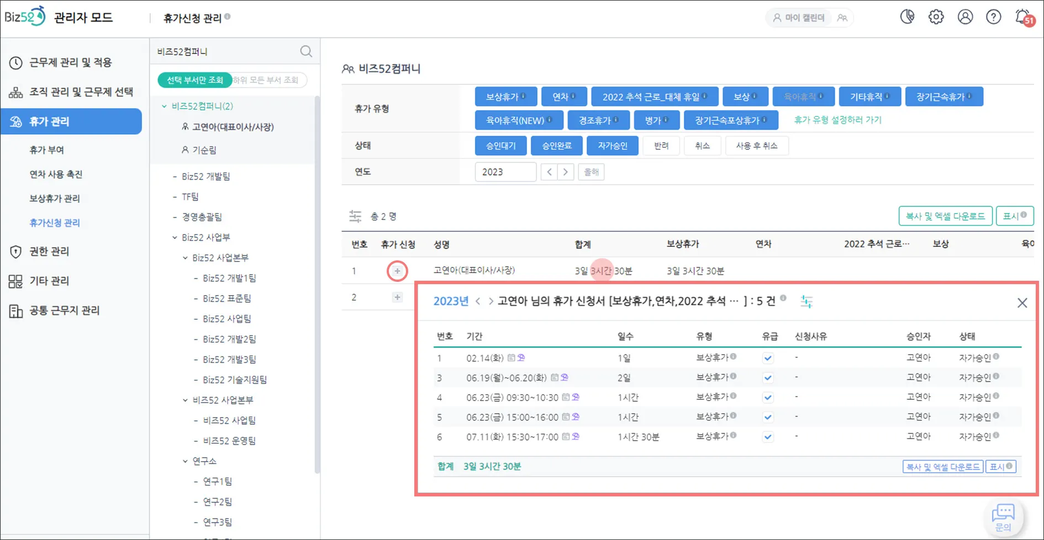This screenshot has height=540, width=1044.
Task: Click next year chevron in popup header
Action: coord(491,301)
